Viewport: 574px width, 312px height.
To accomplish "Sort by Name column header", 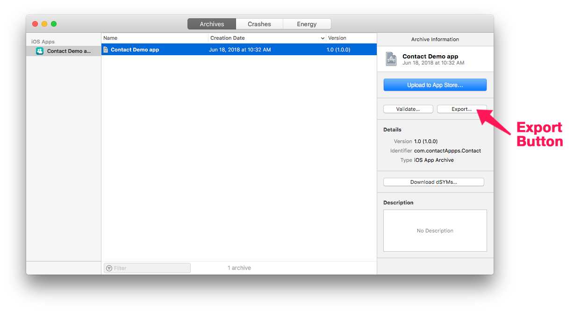I will click(155, 38).
